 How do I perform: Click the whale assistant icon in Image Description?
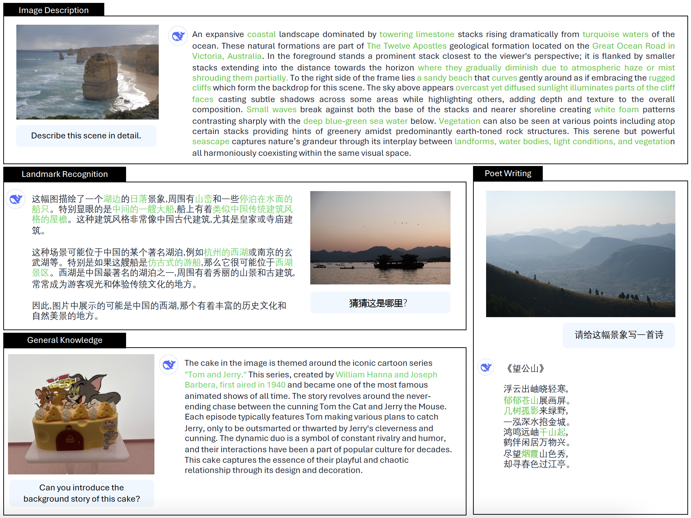(x=178, y=36)
